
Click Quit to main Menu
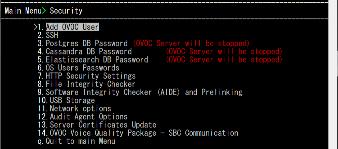tap(80, 141)
